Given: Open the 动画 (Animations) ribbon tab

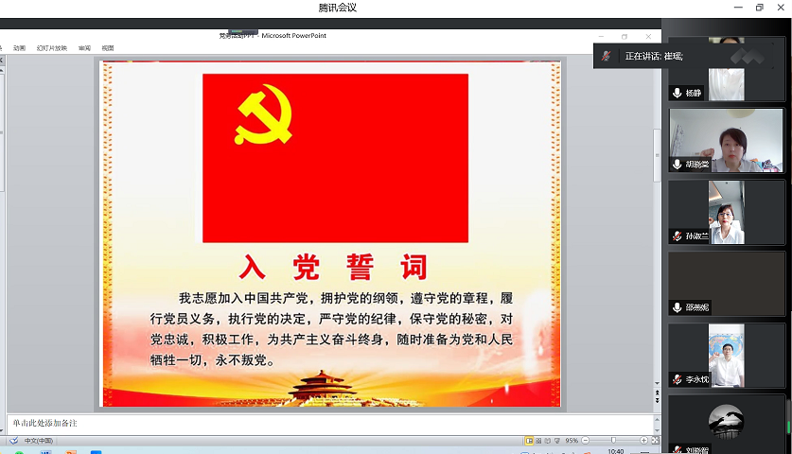Looking at the screenshot, I should tap(19, 47).
